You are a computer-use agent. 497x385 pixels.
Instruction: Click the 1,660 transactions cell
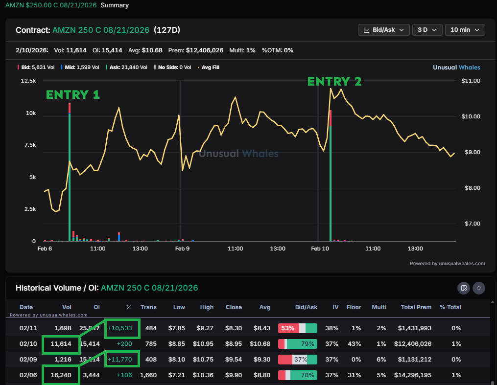click(x=148, y=375)
